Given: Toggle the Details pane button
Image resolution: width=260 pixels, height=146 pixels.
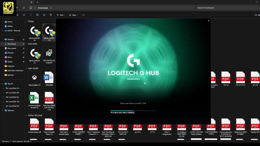Looking at the screenshot, I should click(257, 15).
